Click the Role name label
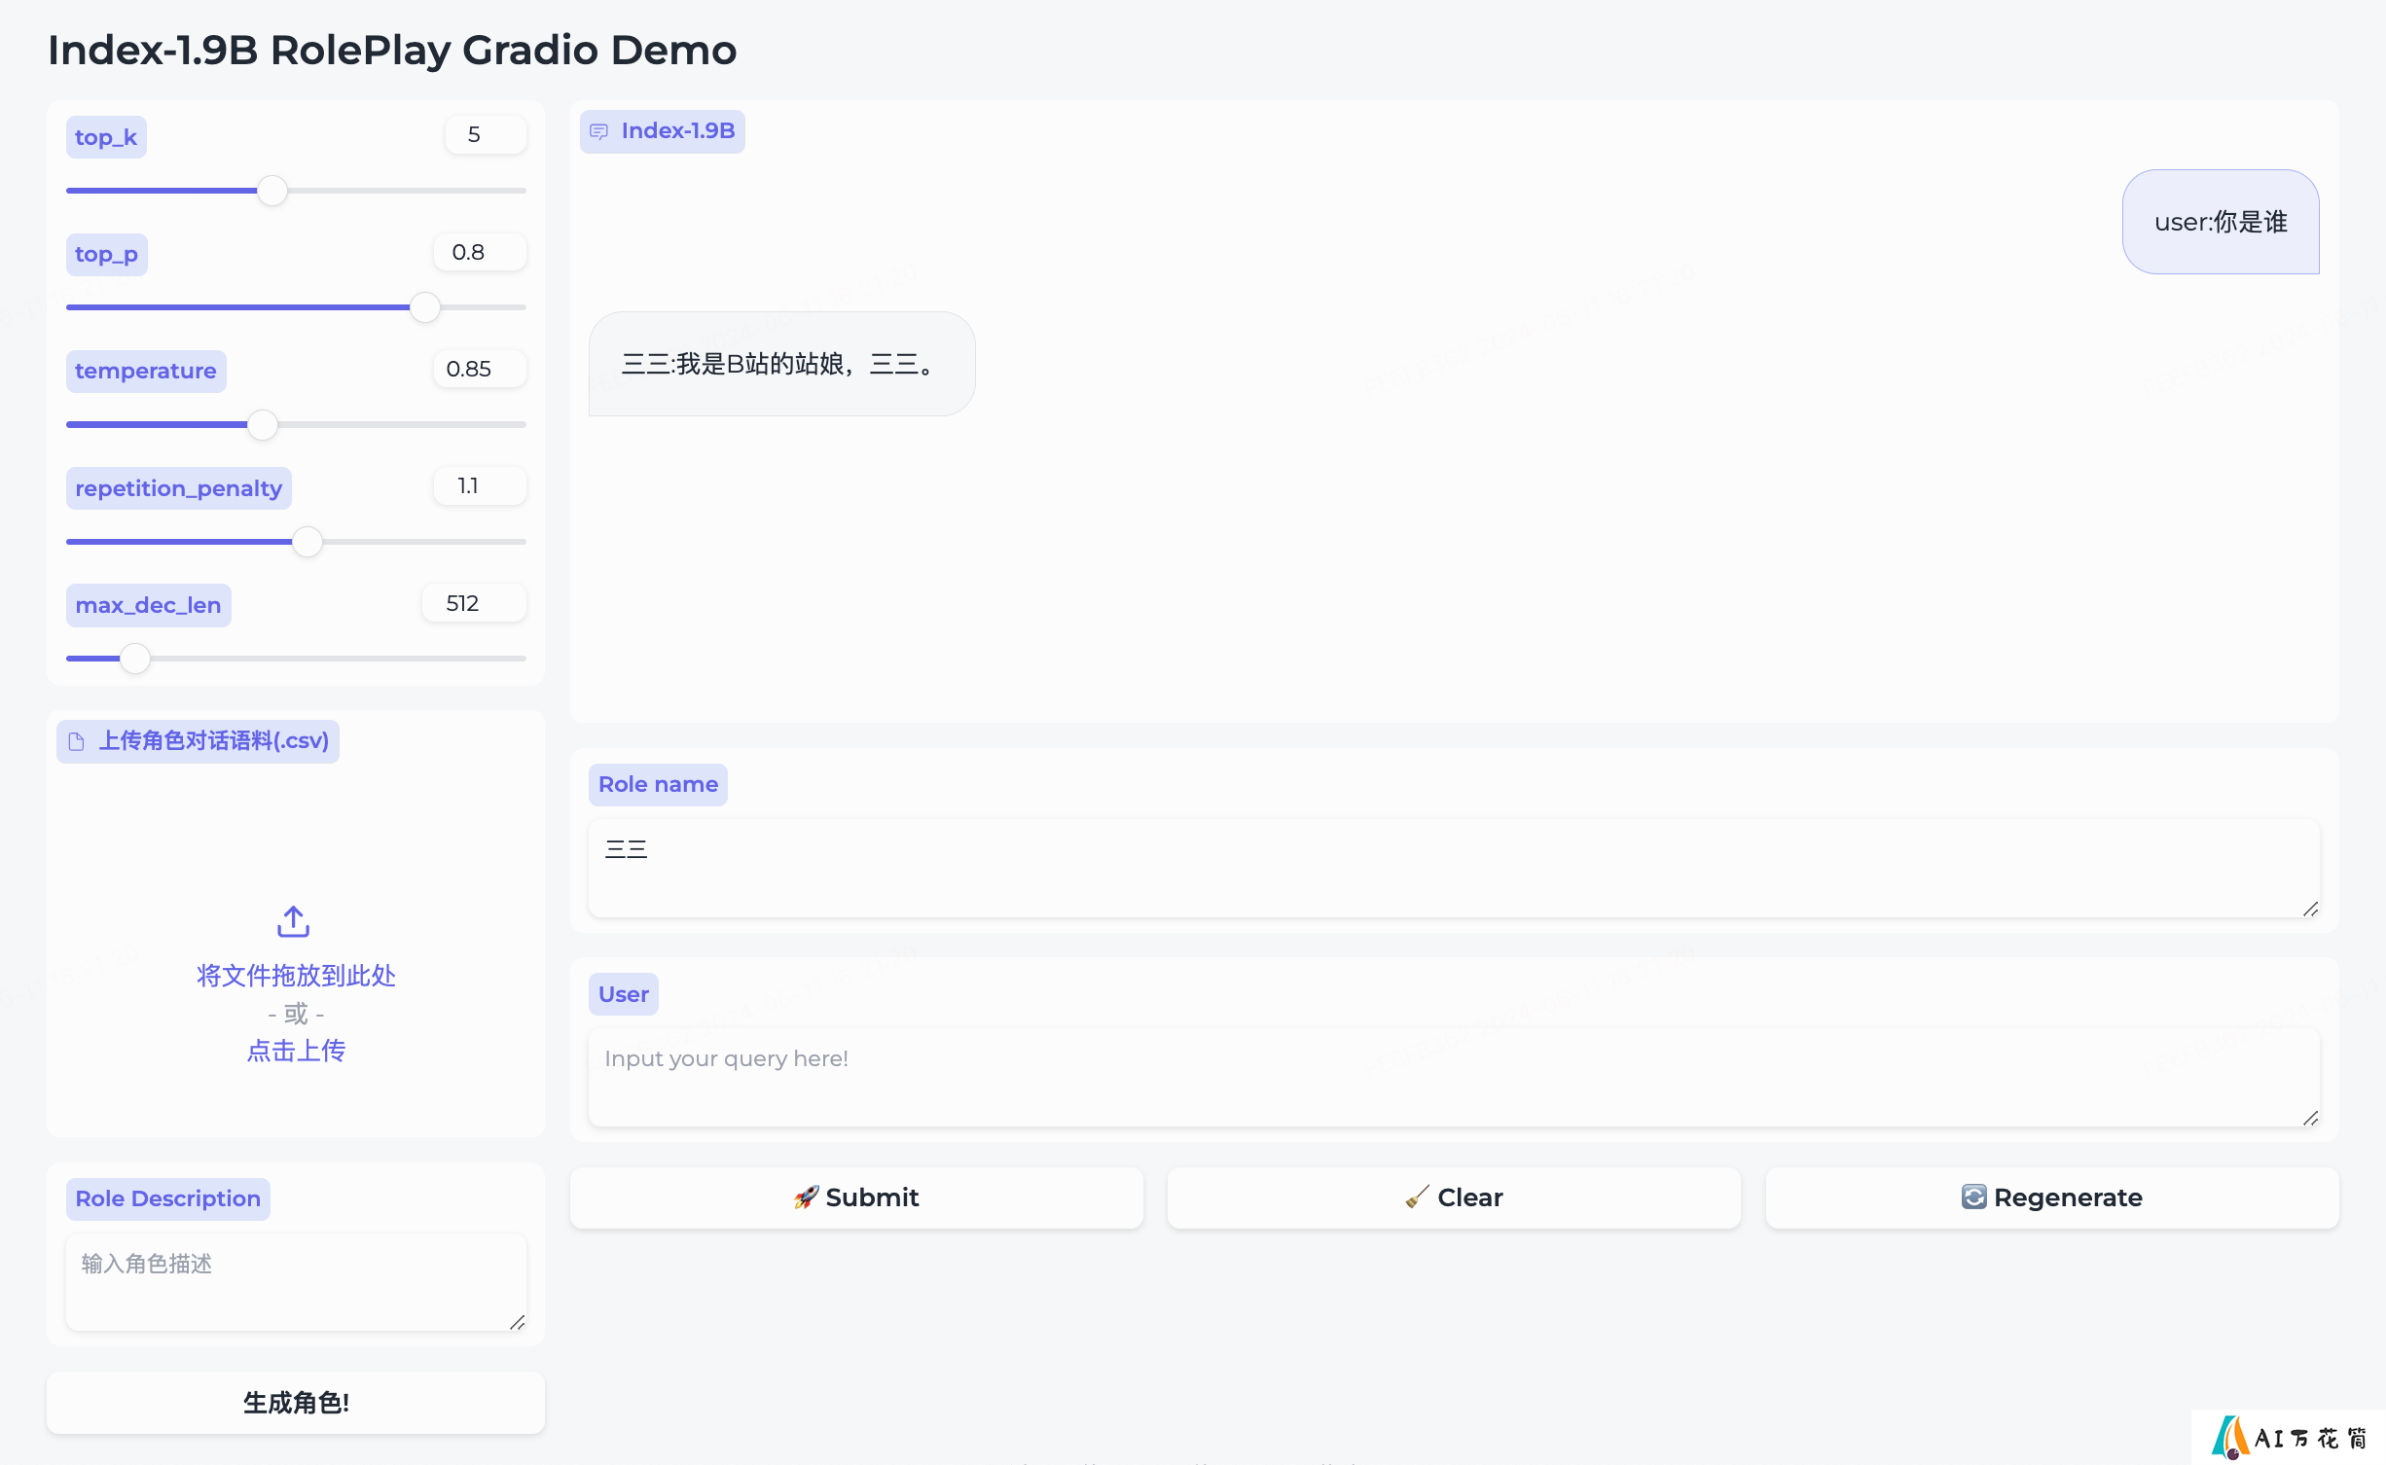 point(658,785)
